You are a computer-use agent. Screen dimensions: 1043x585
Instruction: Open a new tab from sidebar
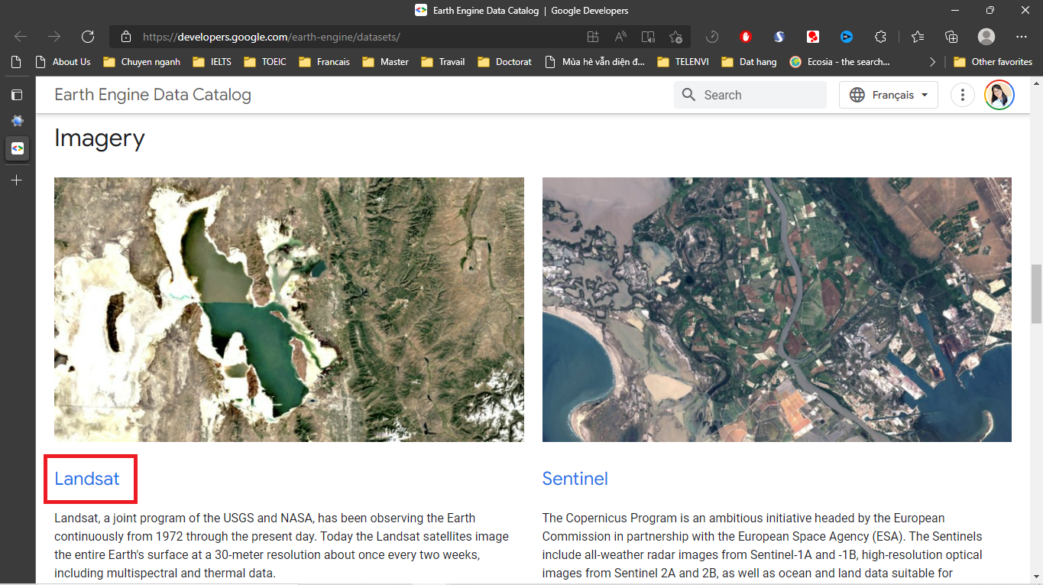[17, 180]
